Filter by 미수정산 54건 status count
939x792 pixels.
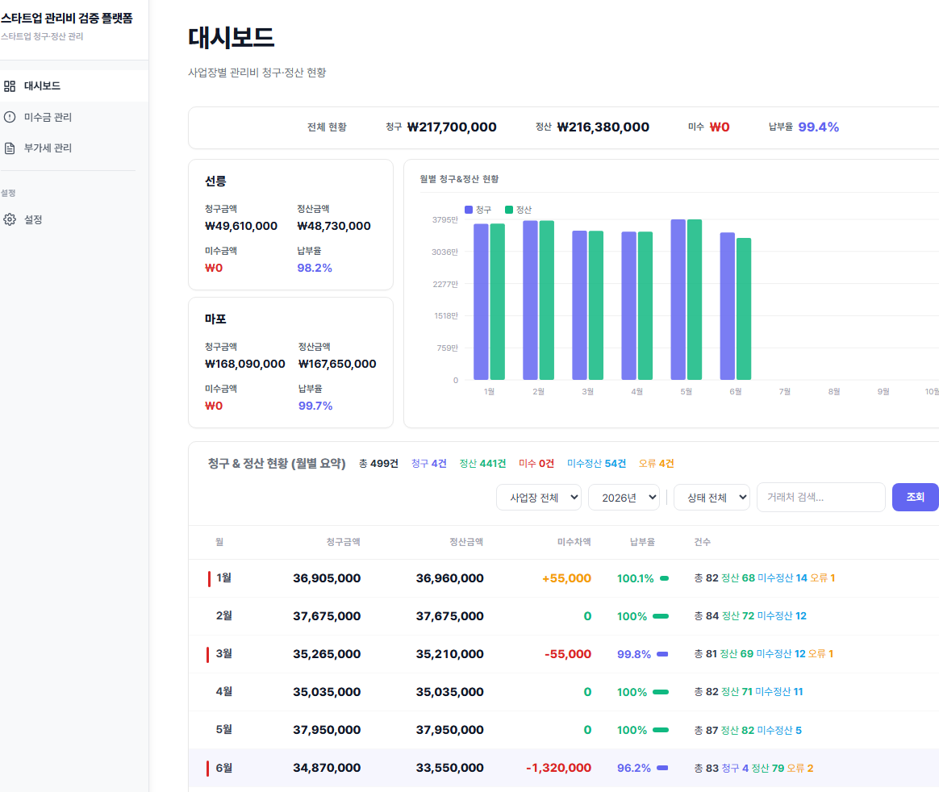(596, 464)
